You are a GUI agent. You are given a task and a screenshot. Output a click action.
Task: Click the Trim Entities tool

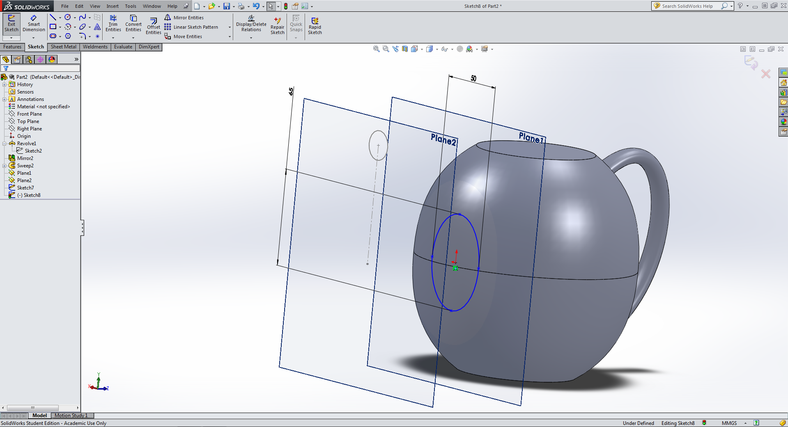(x=113, y=23)
